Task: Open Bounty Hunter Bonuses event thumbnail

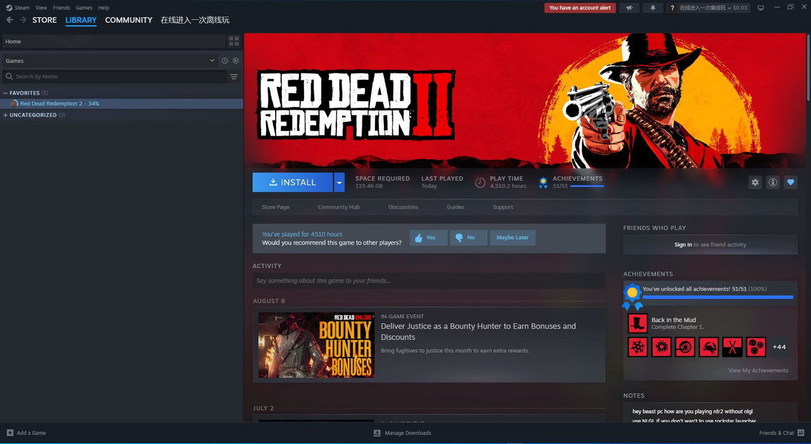Action: [x=316, y=345]
